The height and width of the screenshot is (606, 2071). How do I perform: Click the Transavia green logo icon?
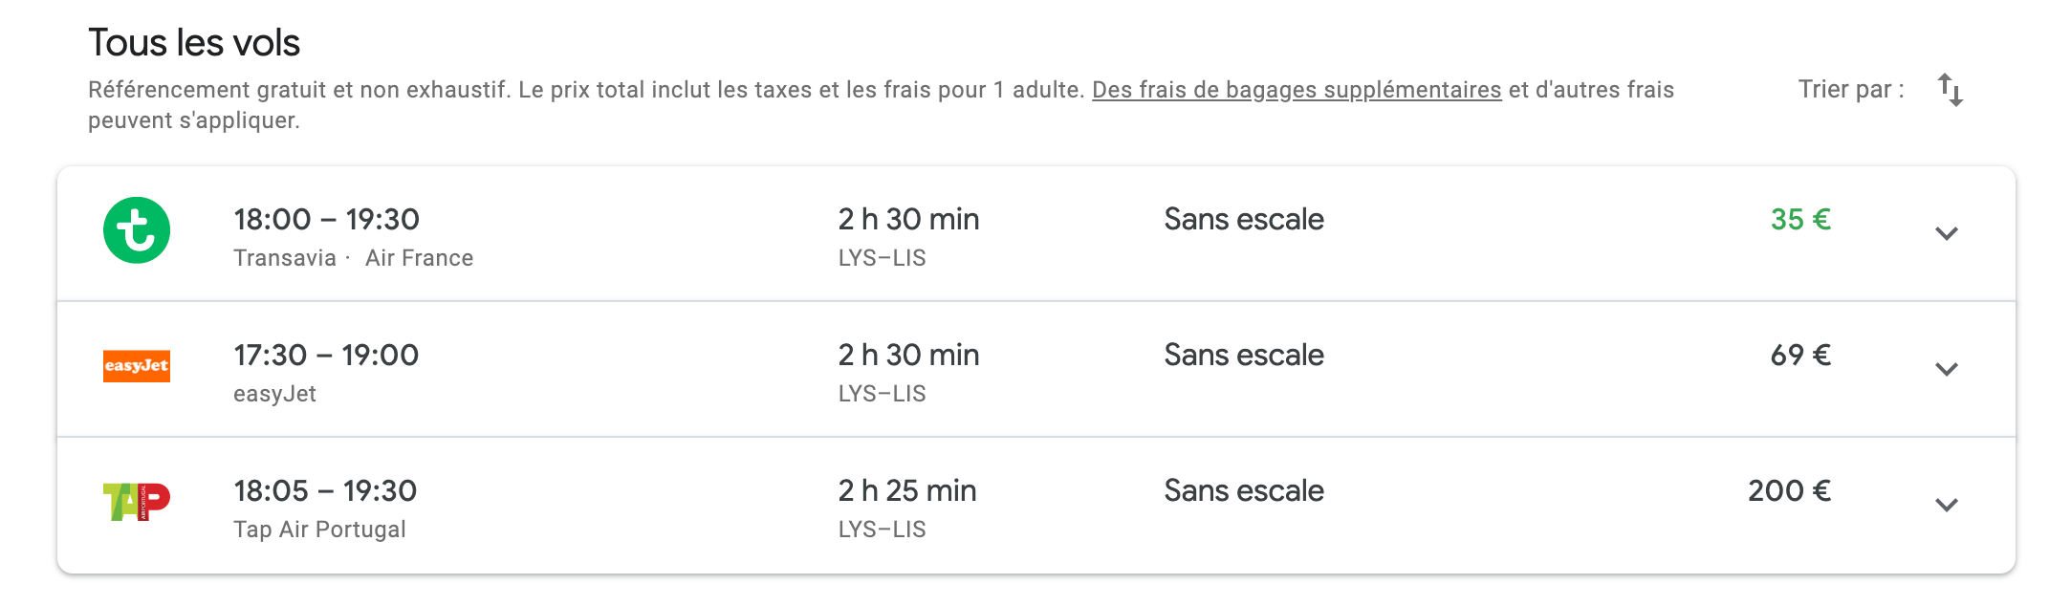coord(137,230)
